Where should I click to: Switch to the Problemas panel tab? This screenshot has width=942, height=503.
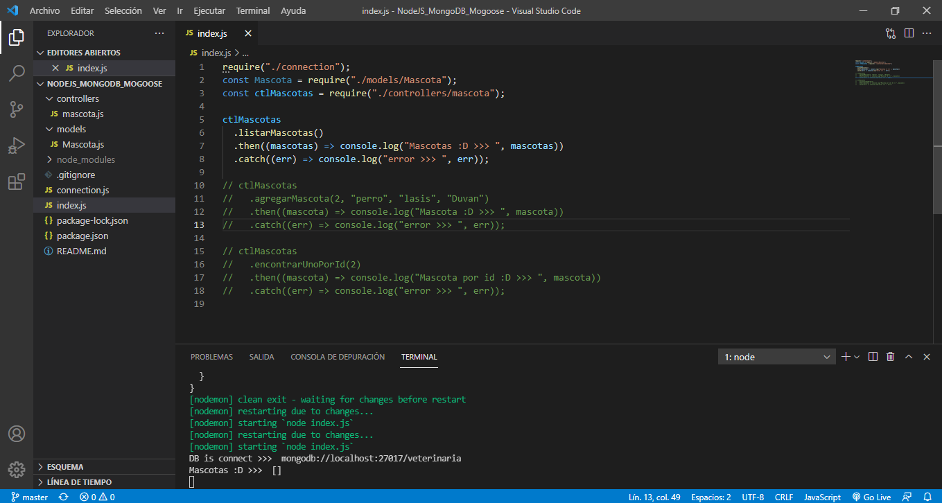coord(211,357)
